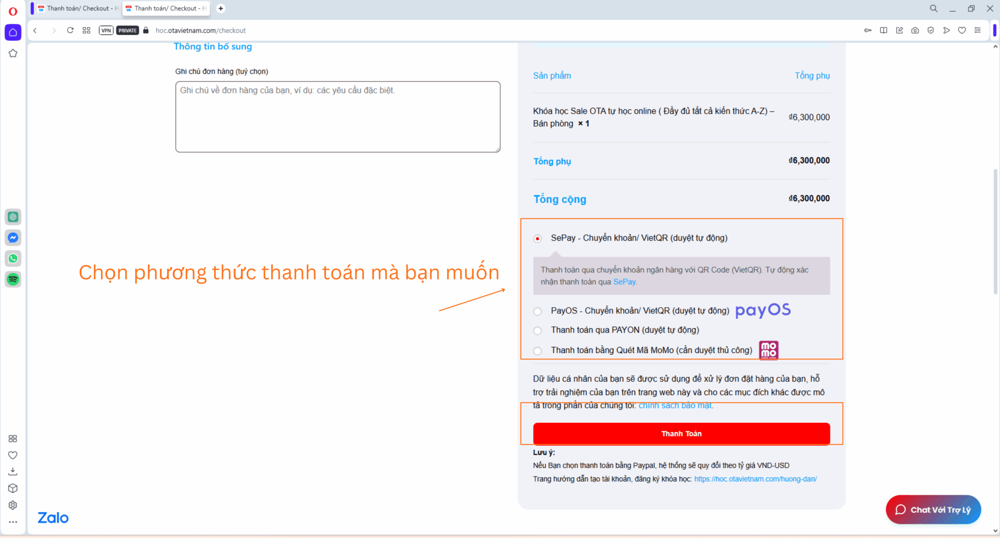Open sidebar settings gear
This screenshot has width=1000, height=545.
(13, 505)
